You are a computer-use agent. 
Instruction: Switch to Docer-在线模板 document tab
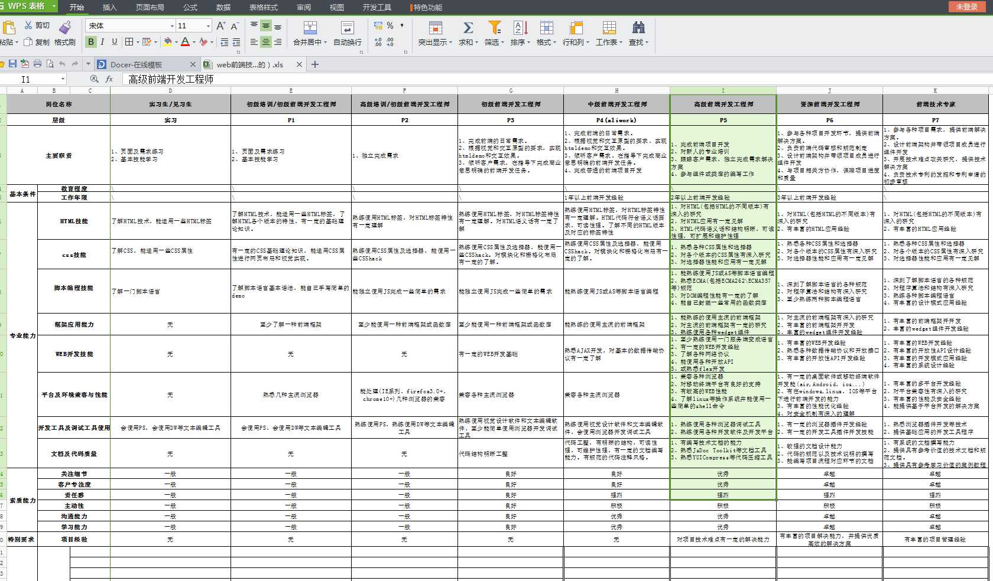click(x=146, y=64)
